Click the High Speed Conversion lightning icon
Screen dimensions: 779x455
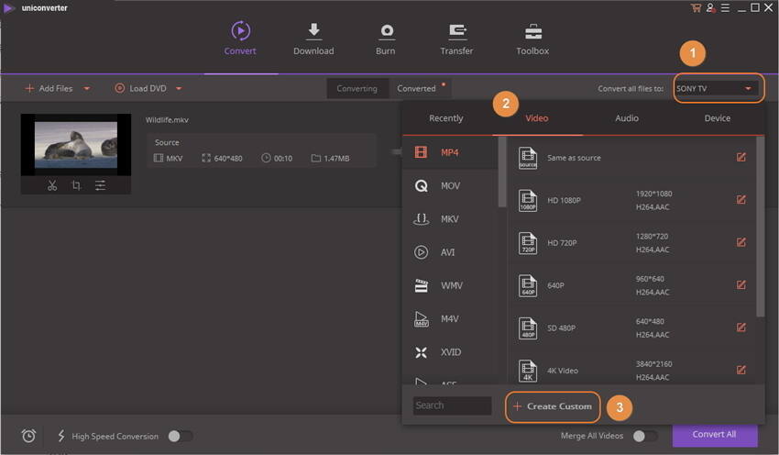point(61,436)
